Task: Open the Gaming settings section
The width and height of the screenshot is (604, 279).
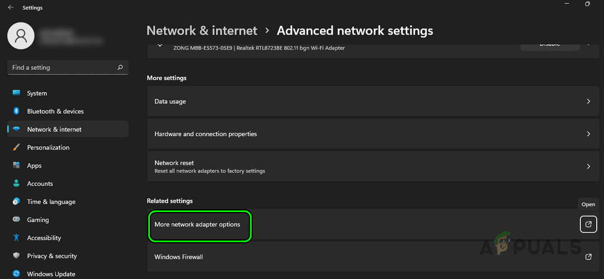Action: pos(38,220)
